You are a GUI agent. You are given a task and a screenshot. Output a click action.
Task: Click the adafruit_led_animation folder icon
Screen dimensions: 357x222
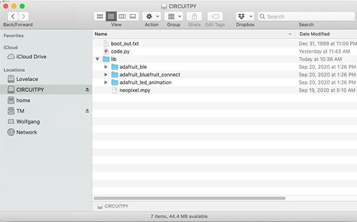(115, 83)
